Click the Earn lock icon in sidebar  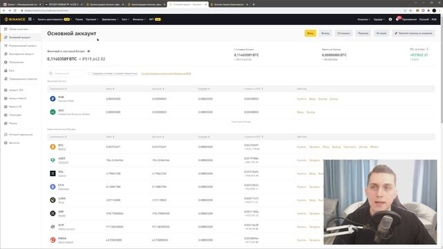6,71
